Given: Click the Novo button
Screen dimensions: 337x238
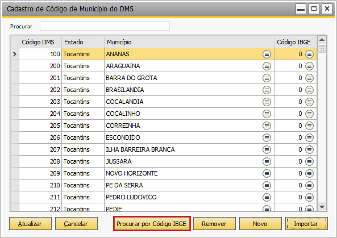Looking at the screenshot, I should (260, 224).
